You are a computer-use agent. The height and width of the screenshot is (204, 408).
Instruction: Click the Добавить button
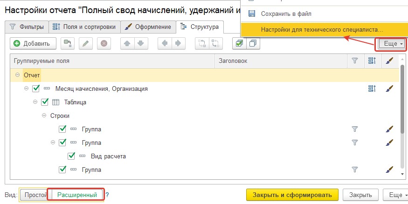click(x=33, y=43)
